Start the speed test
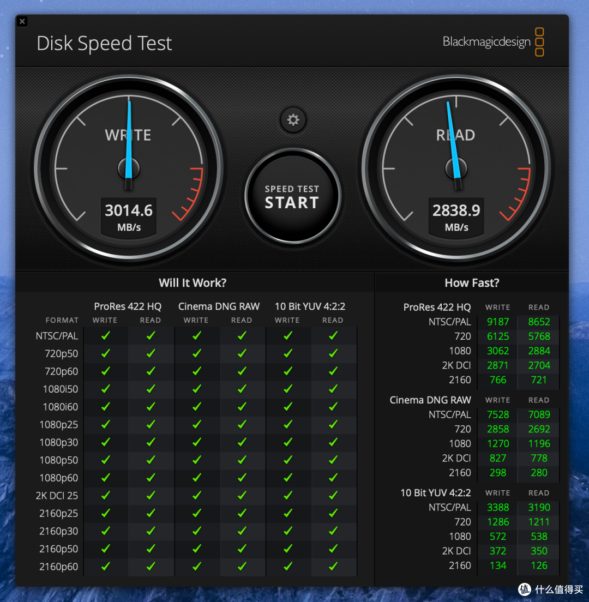Screen dimensions: 589x602 coord(292,196)
